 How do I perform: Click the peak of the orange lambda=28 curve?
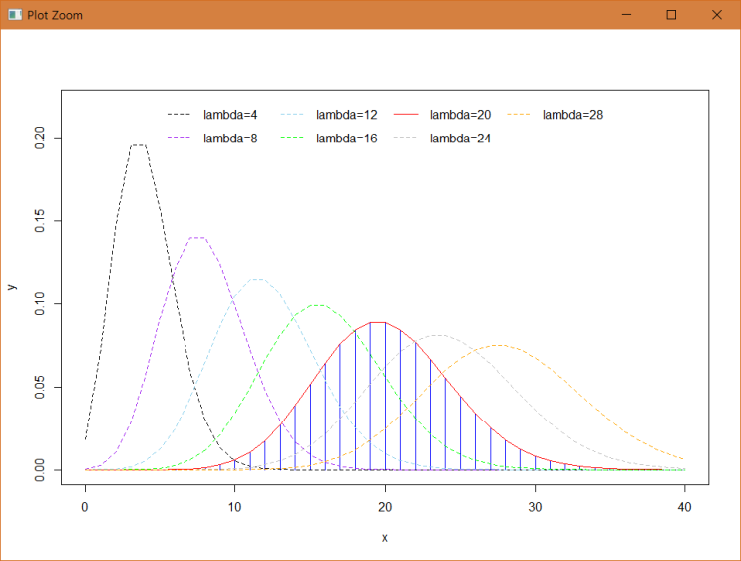point(498,345)
